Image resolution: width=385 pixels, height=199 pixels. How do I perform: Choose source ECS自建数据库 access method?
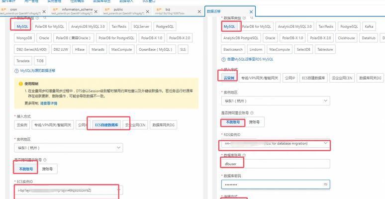tap(106, 125)
